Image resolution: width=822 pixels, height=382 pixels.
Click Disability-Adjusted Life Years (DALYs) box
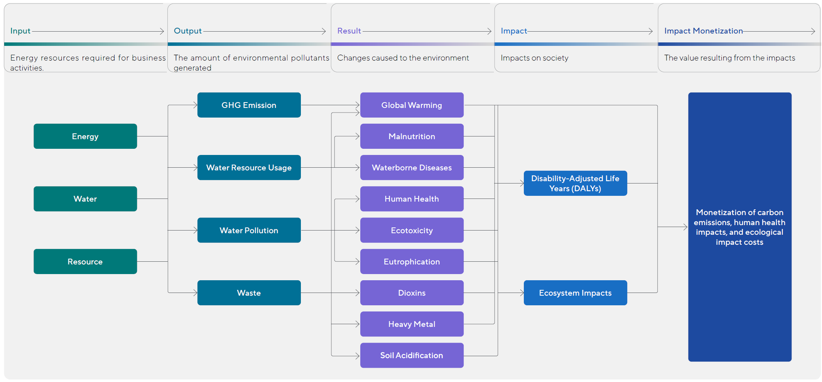click(x=575, y=183)
